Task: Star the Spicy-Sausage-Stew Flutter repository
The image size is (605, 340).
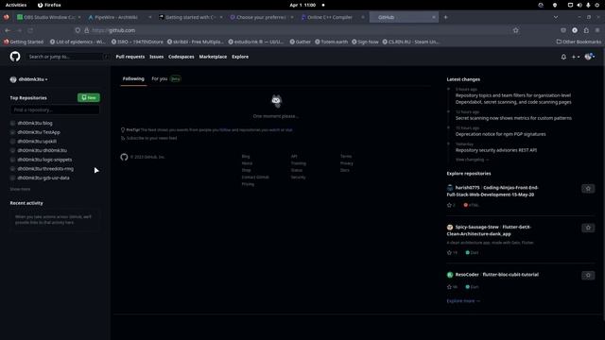Action: pyautogui.click(x=588, y=228)
